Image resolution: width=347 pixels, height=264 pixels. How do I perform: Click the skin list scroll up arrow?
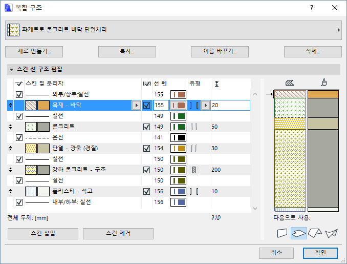(255, 94)
